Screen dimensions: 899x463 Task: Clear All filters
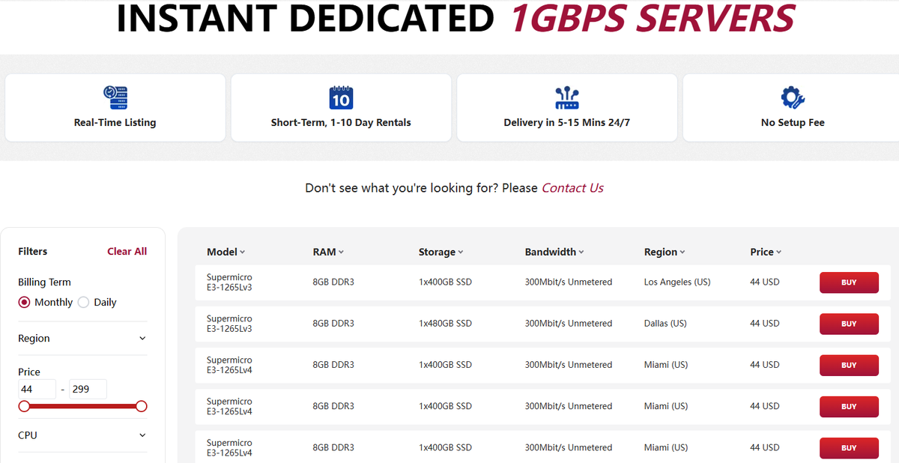click(127, 251)
